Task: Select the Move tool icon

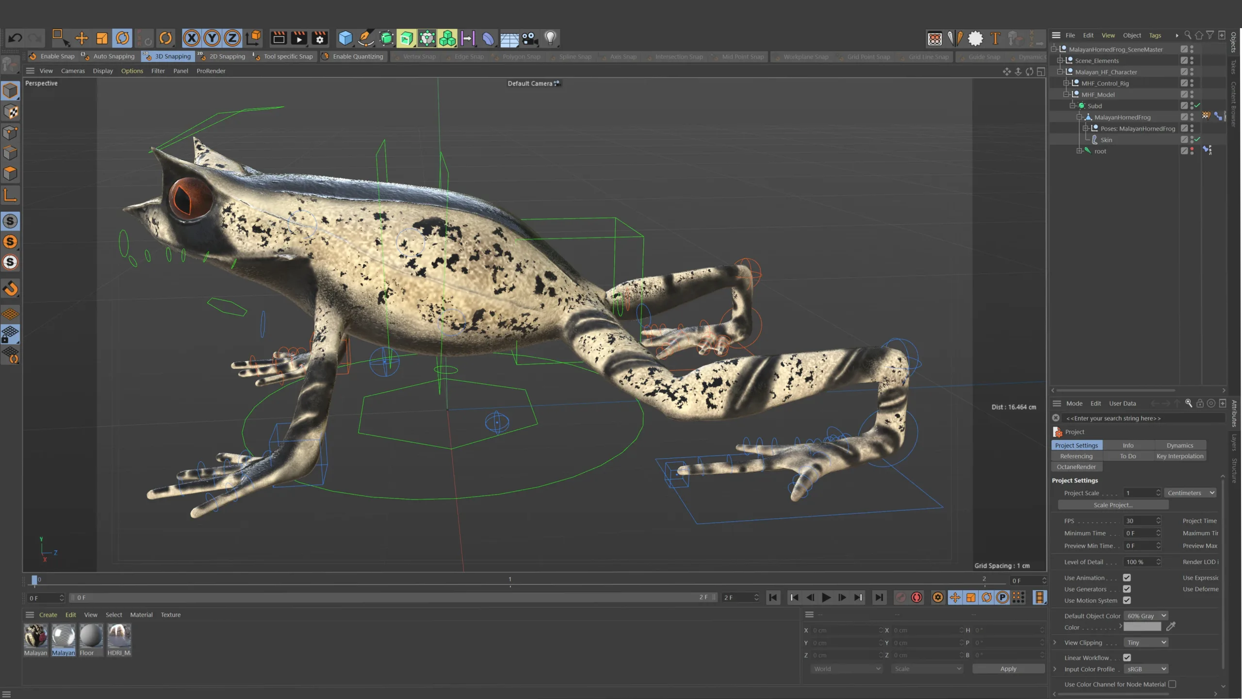Action: [82, 38]
